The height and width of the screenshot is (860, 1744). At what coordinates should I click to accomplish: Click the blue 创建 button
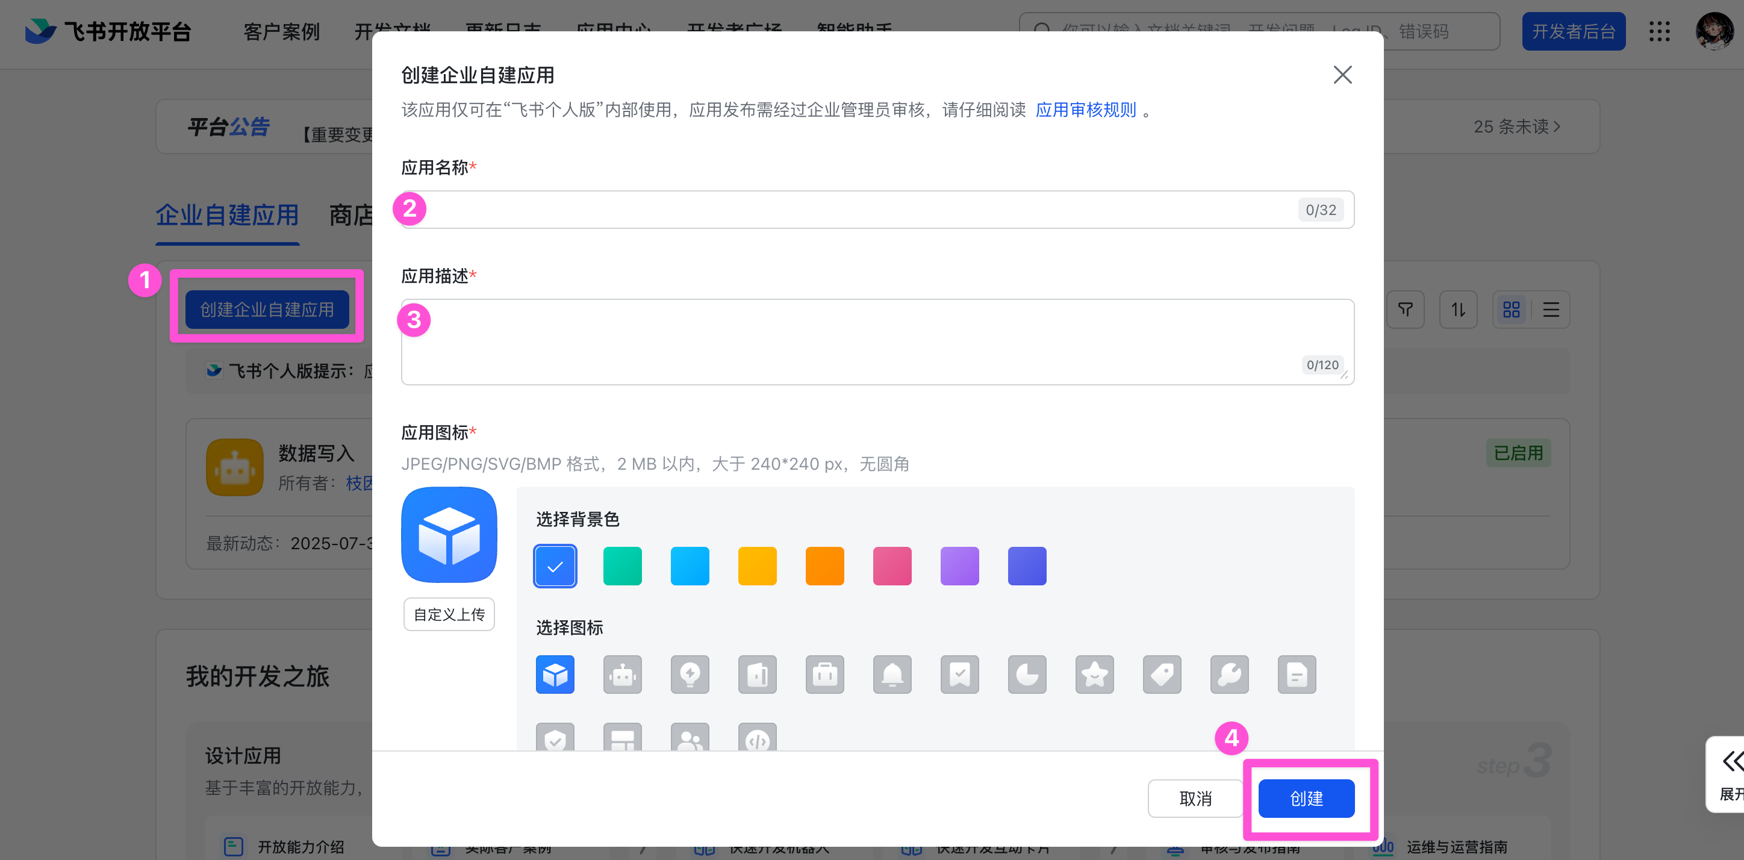click(x=1307, y=799)
